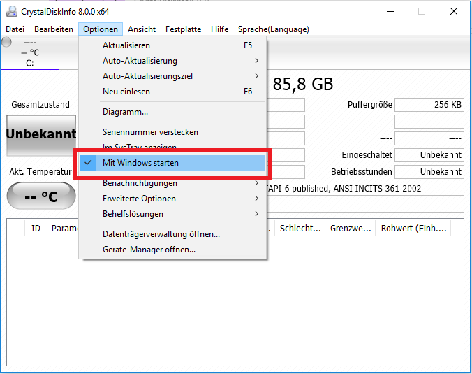The width and height of the screenshot is (472, 374).
Task: Open Geräte-Manager öffnen... entry
Action: pyautogui.click(x=149, y=250)
